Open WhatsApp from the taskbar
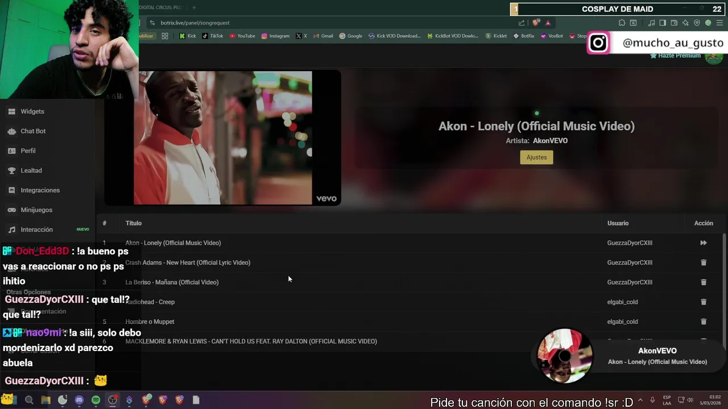This screenshot has height=409, width=728. pos(63,400)
